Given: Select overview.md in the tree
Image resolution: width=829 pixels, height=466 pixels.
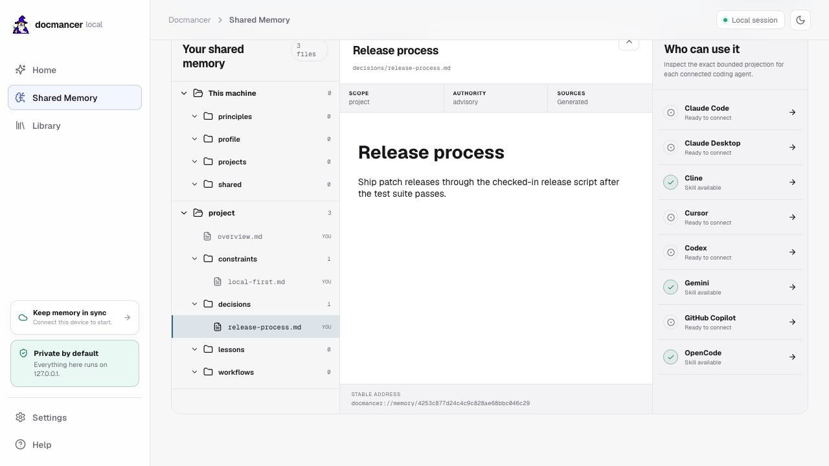Looking at the screenshot, I should tap(255, 236).
